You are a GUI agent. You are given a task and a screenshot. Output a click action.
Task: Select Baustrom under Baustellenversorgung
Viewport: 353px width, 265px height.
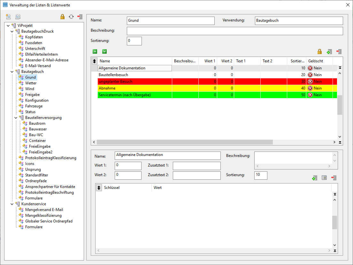pos(37,123)
